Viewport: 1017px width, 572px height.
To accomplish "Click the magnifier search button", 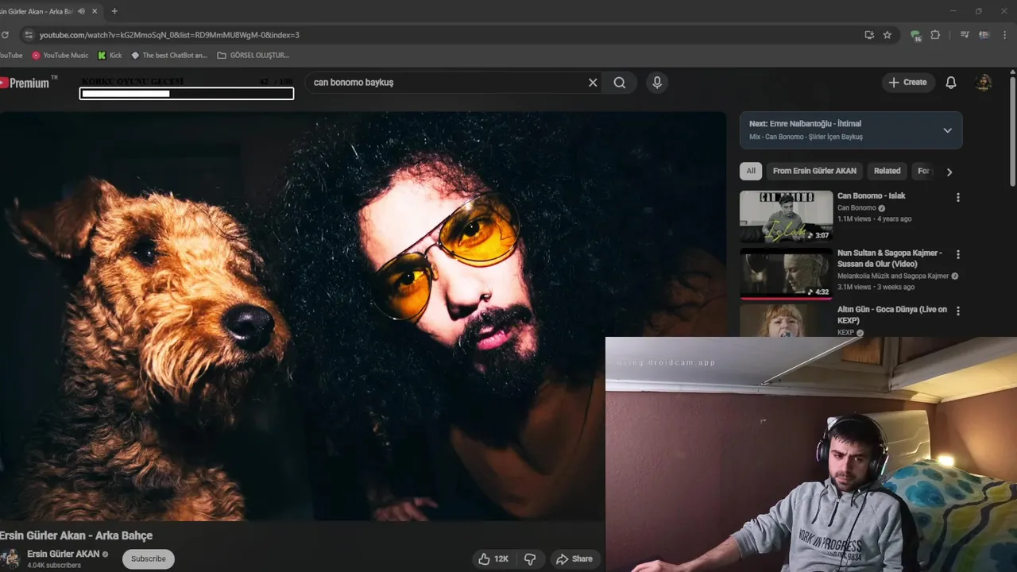I will pyautogui.click(x=620, y=83).
